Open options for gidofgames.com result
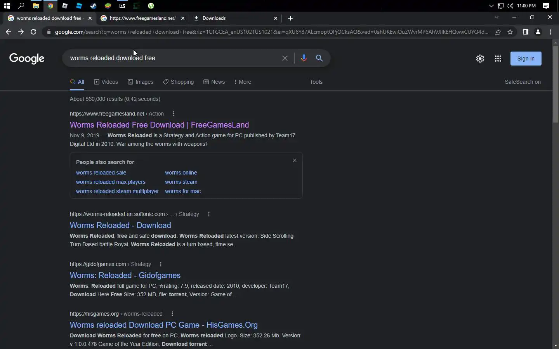 [161, 264]
